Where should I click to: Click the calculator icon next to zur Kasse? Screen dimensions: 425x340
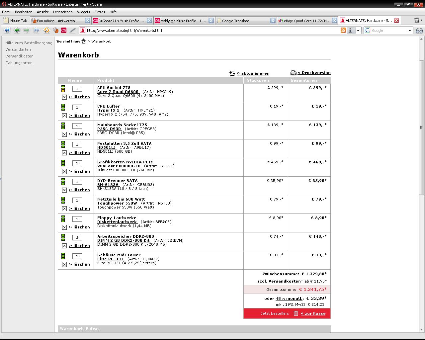(296, 313)
